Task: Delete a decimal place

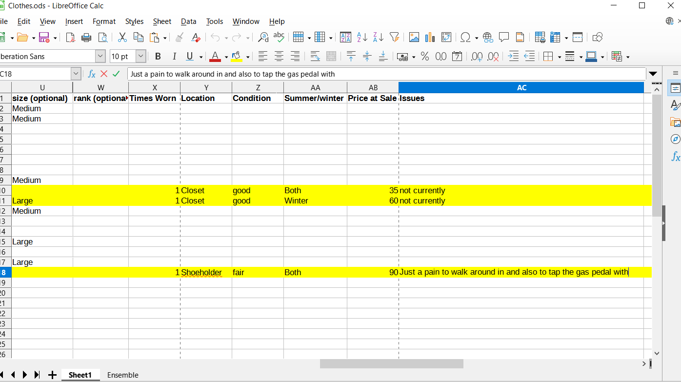Action: 493,57
